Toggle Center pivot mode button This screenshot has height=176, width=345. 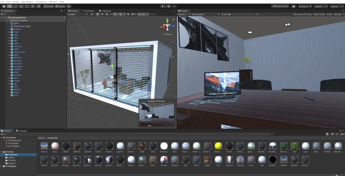pos(49,6)
